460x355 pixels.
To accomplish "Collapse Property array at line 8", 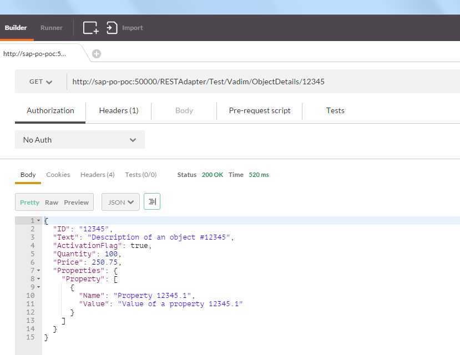I will pos(39,279).
